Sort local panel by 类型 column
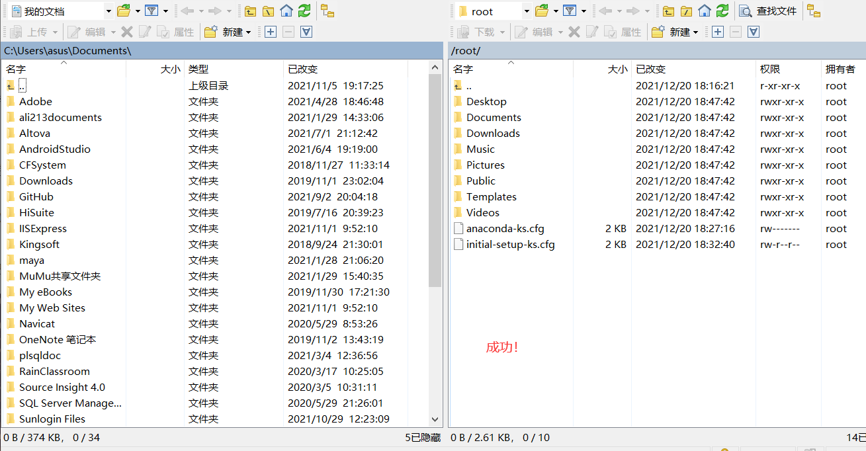 pos(234,69)
